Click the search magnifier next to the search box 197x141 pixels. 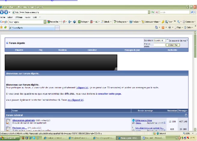tap(192, 12)
